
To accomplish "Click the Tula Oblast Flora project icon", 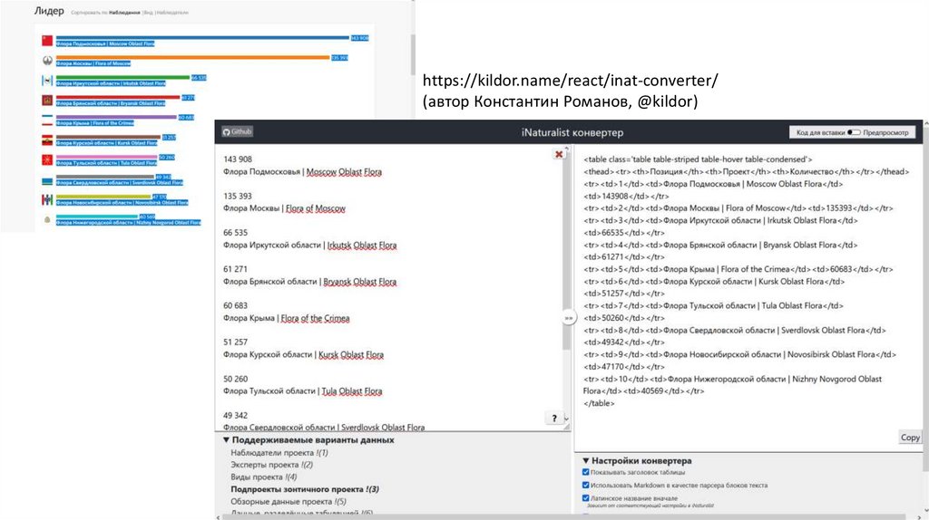I will (47, 159).
